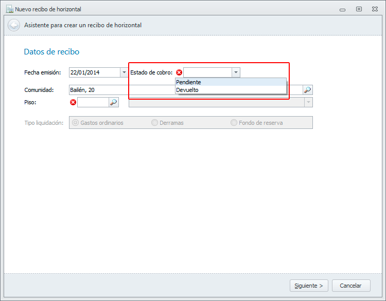386x301 pixels.
Task: Open the disabled Piso description dropdown arrow
Action: (x=308, y=102)
